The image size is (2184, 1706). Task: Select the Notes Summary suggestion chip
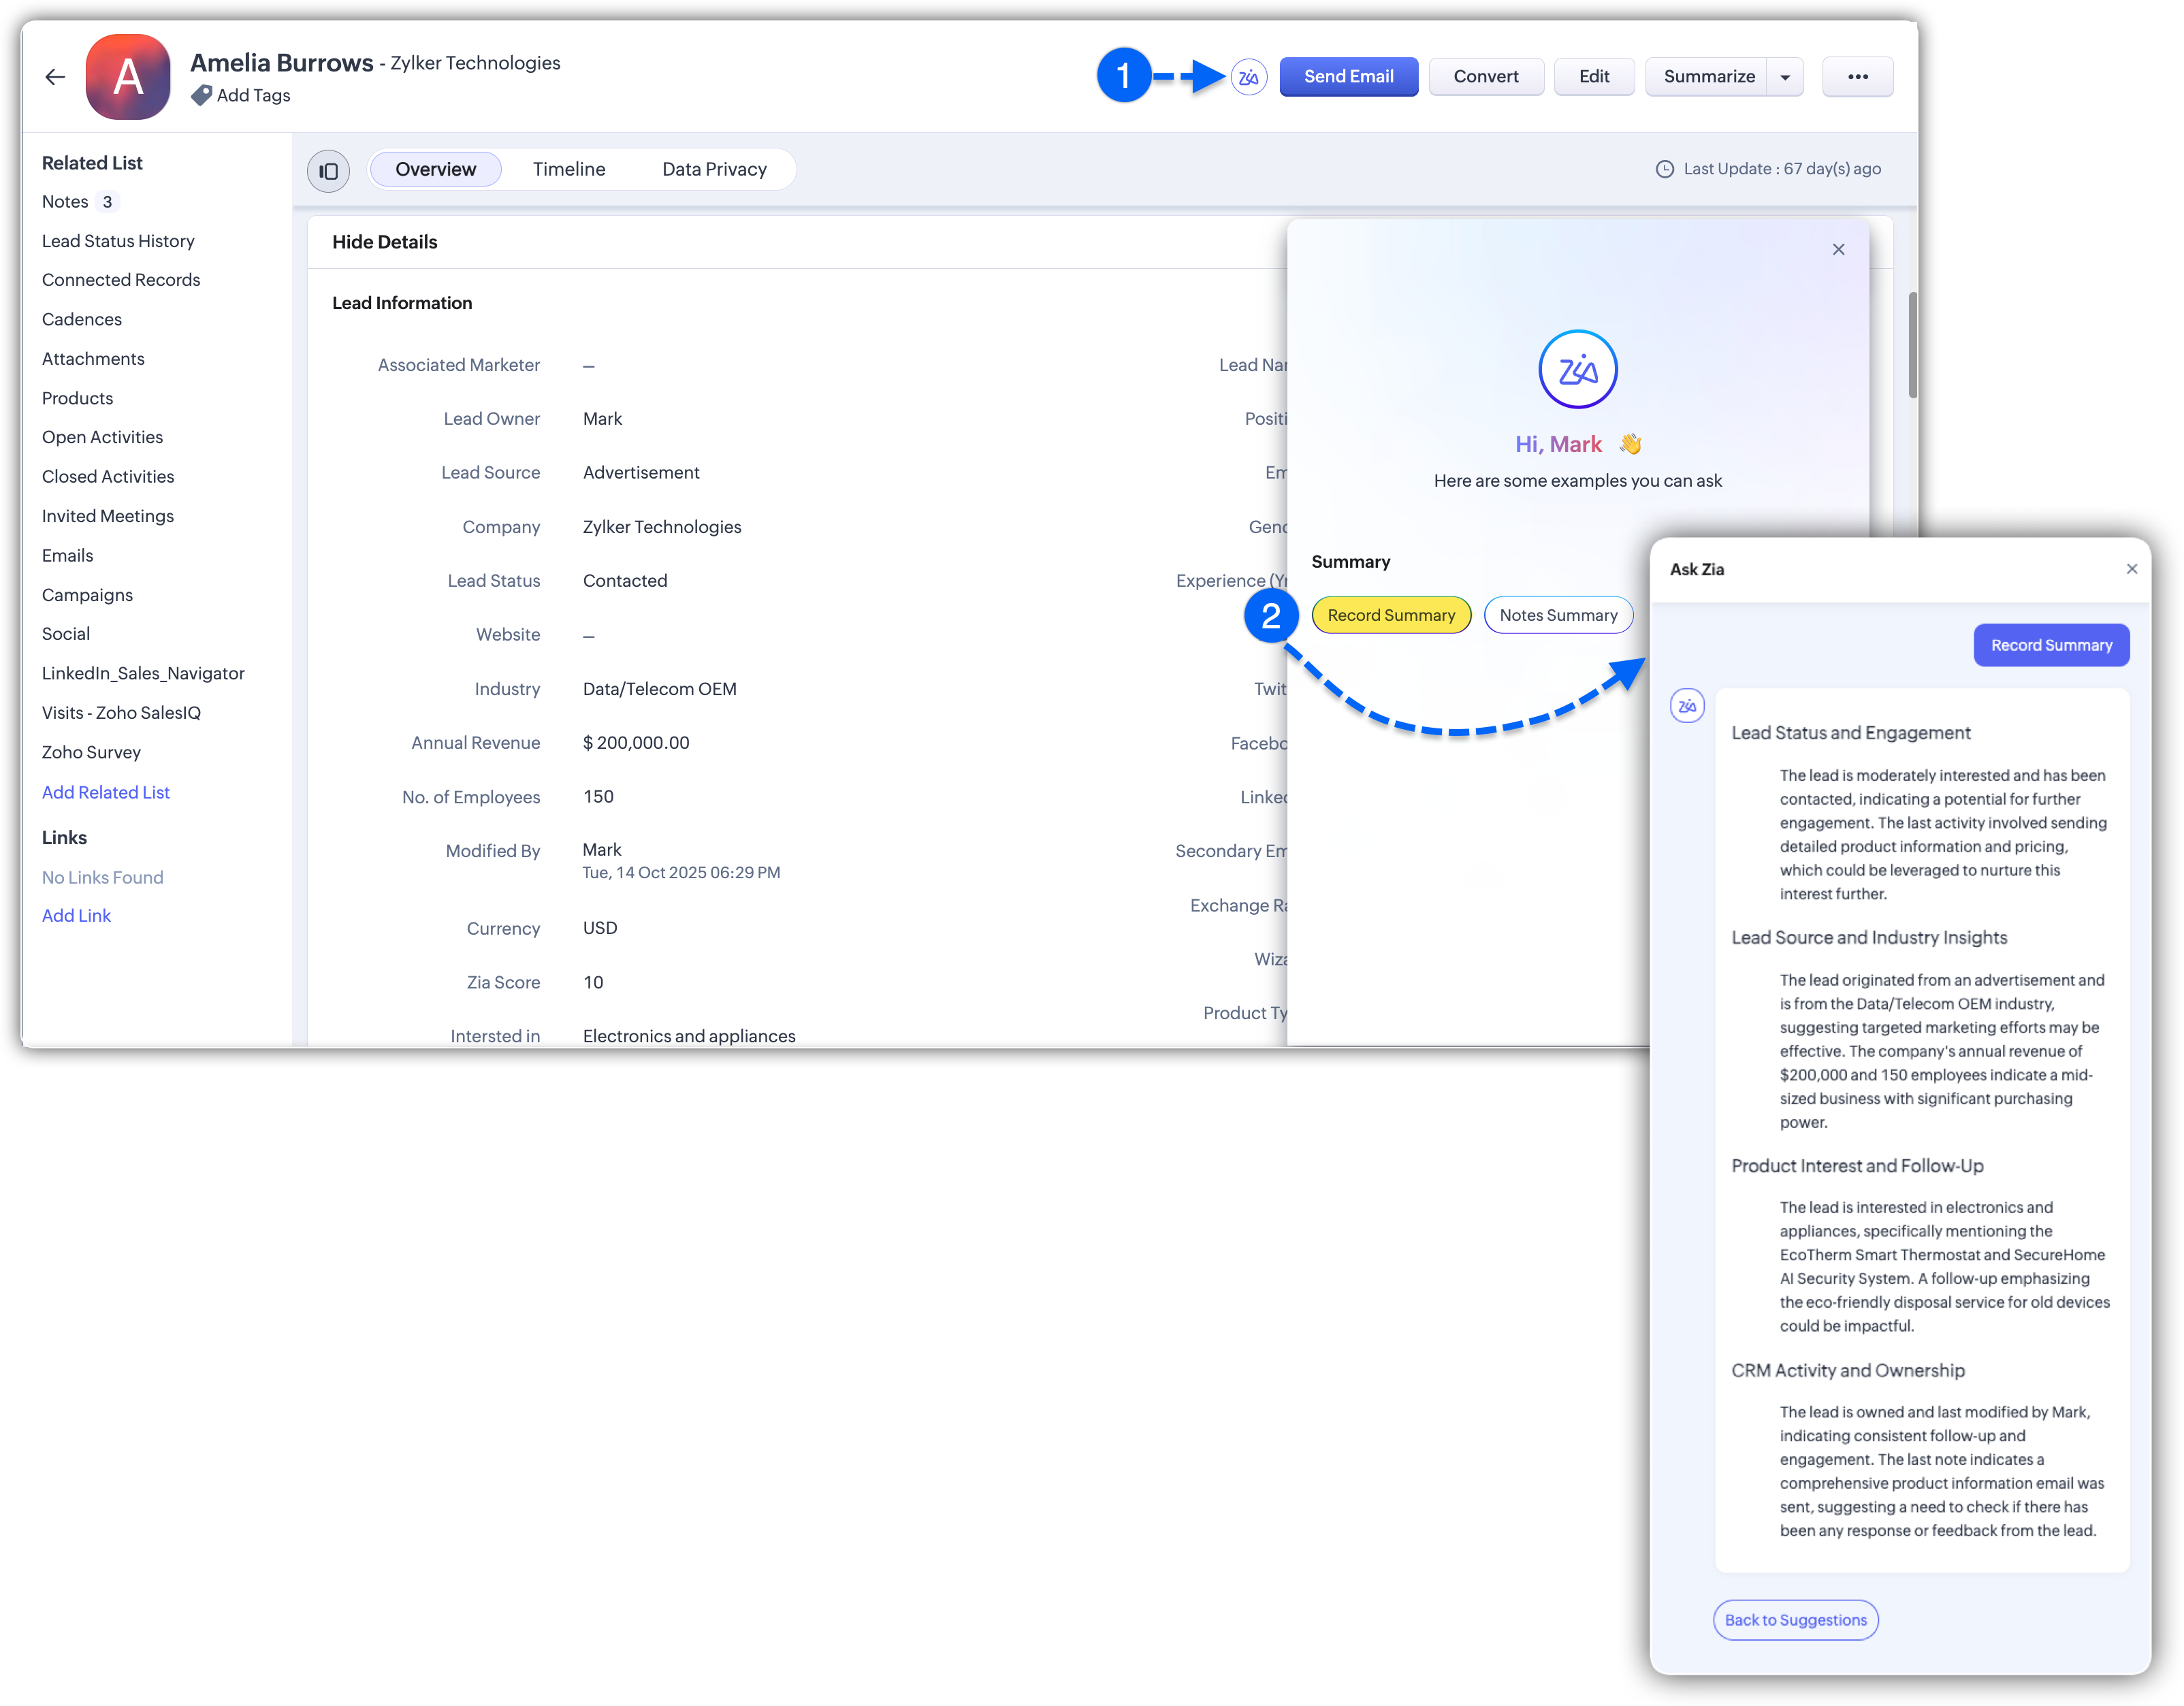tap(1558, 615)
